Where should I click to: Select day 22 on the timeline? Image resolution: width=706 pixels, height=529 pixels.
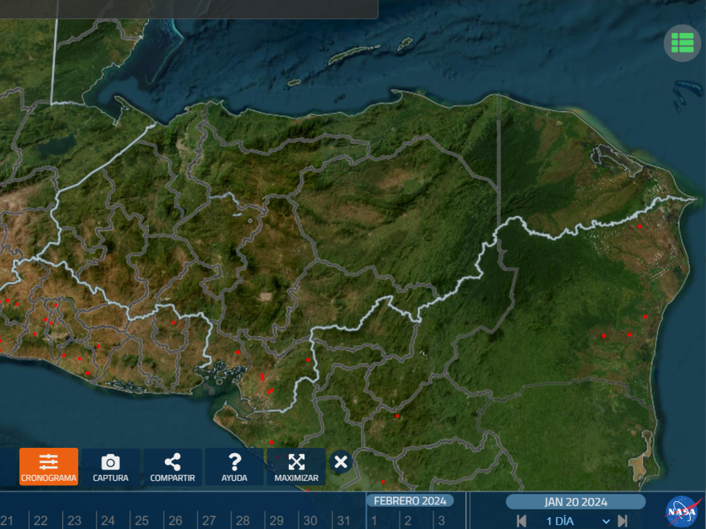[x=41, y=521]
